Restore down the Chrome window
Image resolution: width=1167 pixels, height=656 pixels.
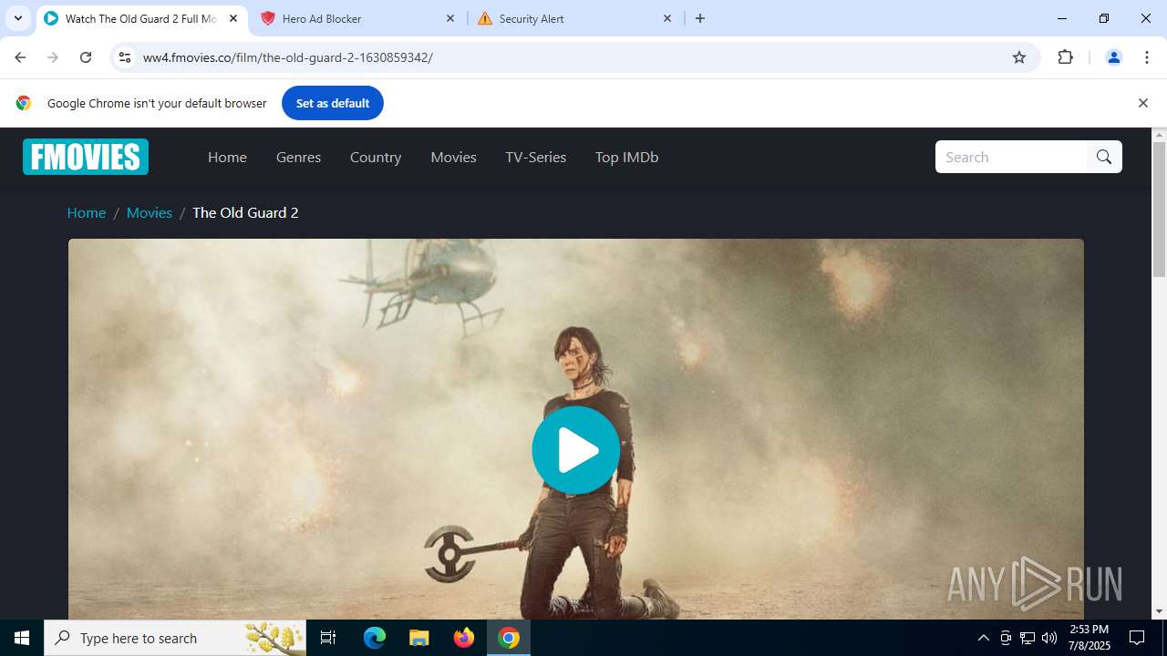(x=1104, y=18)
